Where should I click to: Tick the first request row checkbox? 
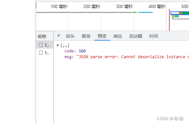(41, 45)
